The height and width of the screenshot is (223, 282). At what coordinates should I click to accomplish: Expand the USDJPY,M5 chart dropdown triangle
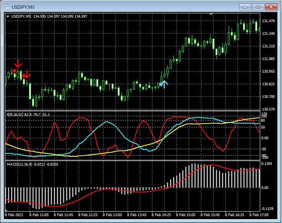pyautogui.click(x=8, y=16)
